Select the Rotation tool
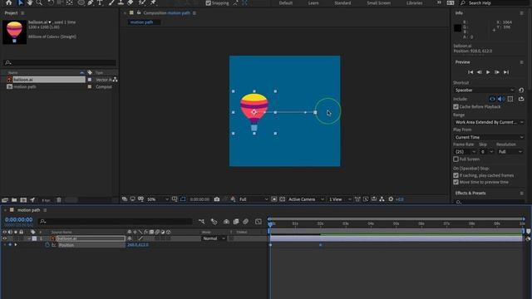 [x=51, y=2]
